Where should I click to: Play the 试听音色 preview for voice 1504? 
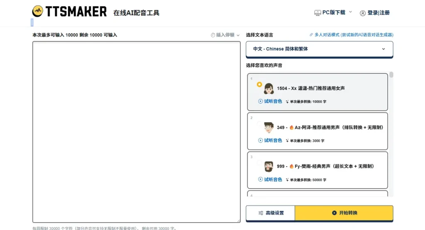pos(270,101)
